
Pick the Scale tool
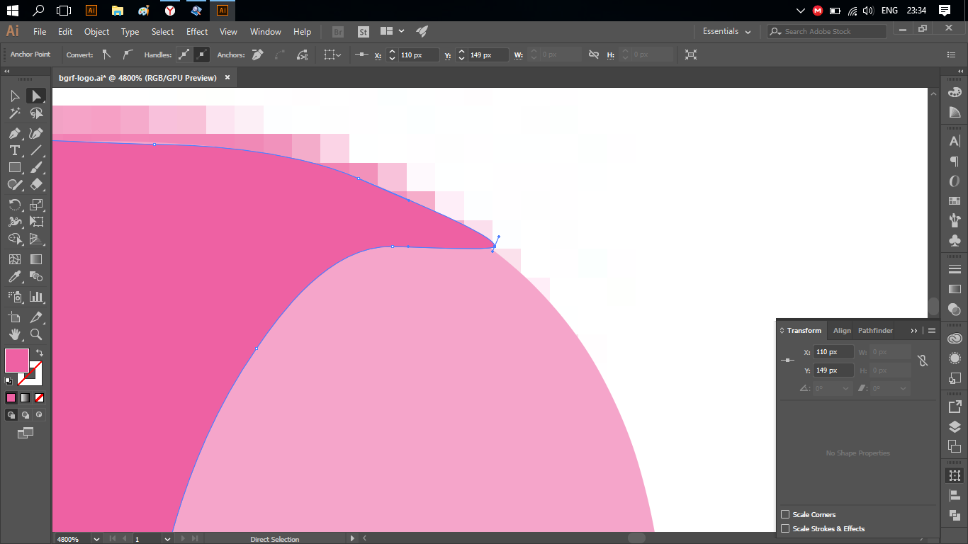pos(36,205)
